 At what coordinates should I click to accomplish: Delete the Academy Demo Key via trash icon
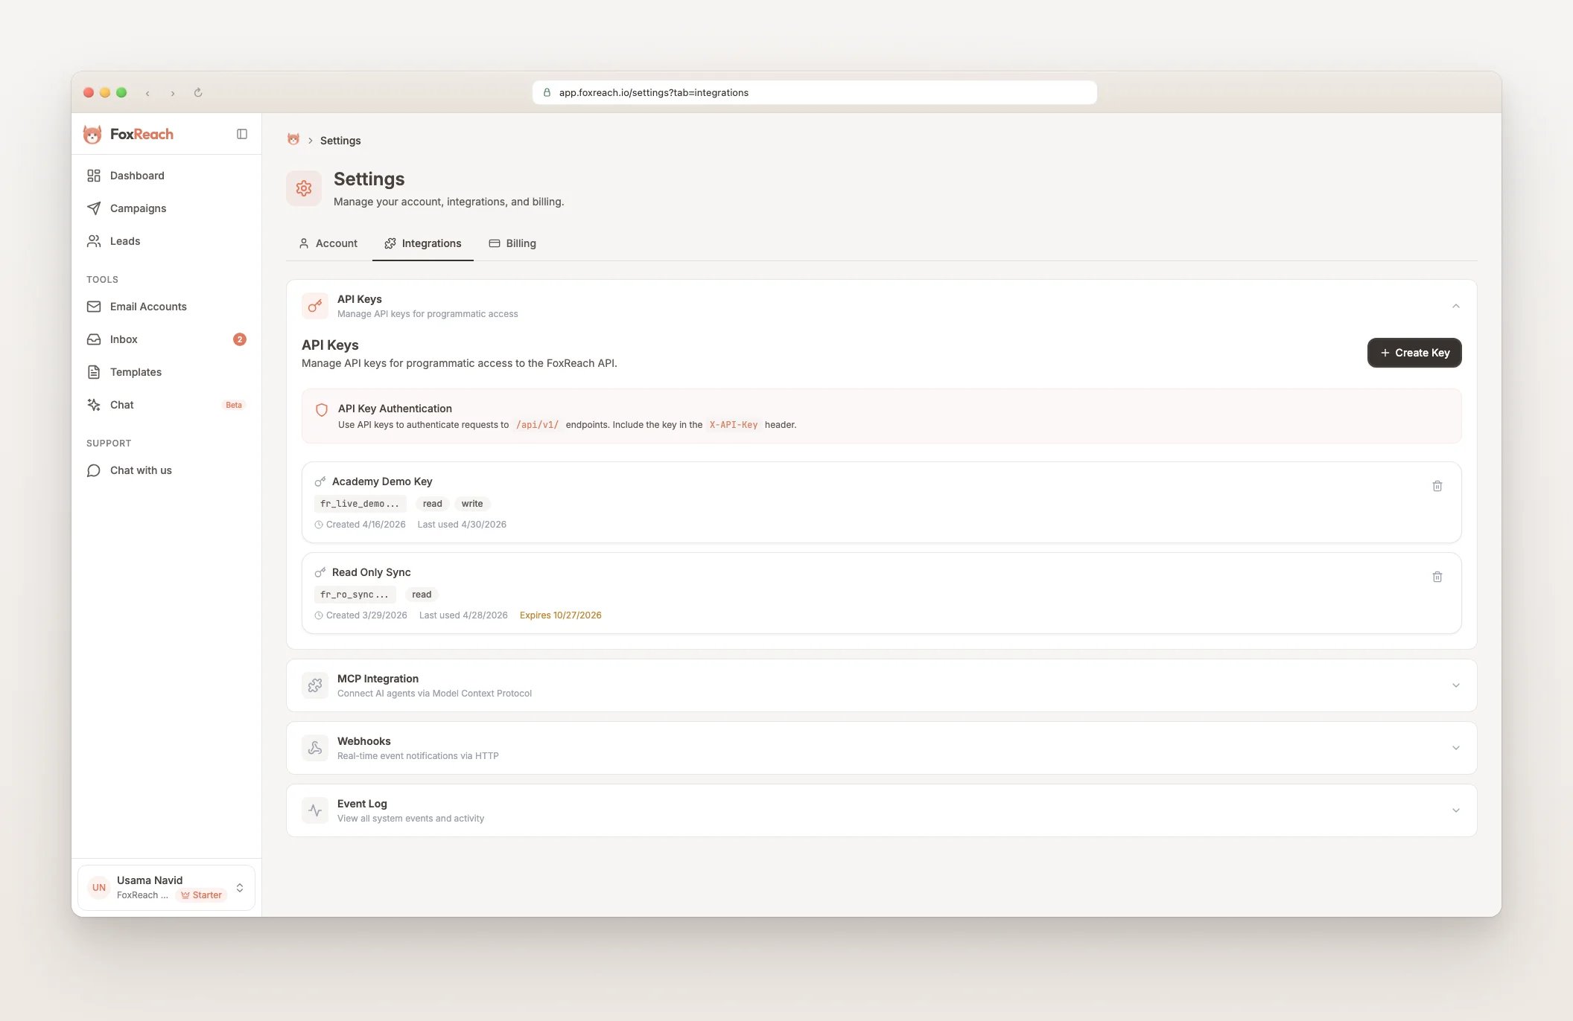pos(1437,486)
